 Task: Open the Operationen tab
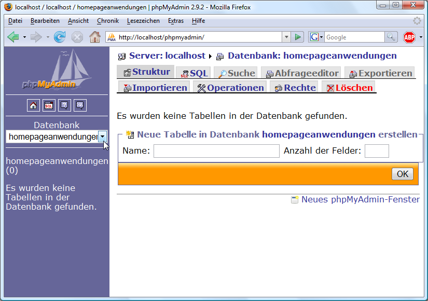point(230,87)
